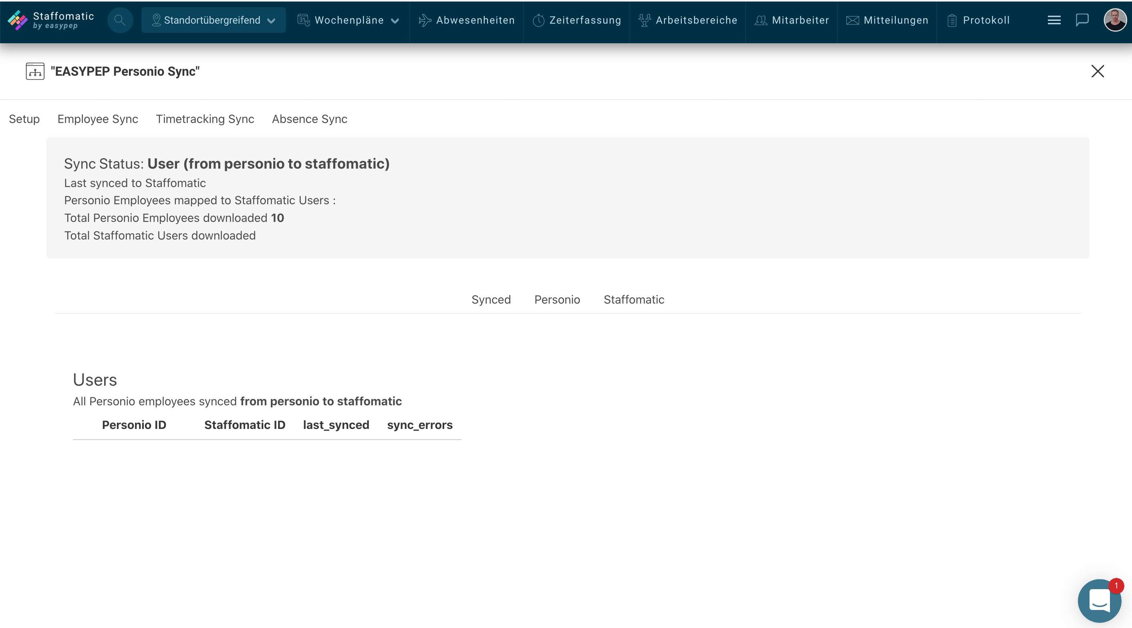
Task: Expand the Wochenpläne dropdown arrow
Action: [395, 21]
